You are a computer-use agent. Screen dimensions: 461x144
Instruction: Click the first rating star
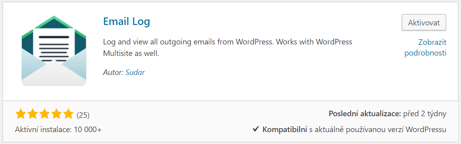coord(21,114)
